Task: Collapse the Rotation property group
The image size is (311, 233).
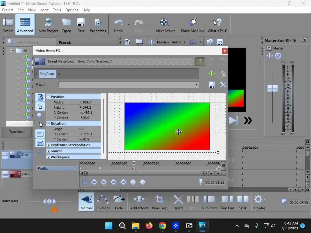Action: pos(48,123)
